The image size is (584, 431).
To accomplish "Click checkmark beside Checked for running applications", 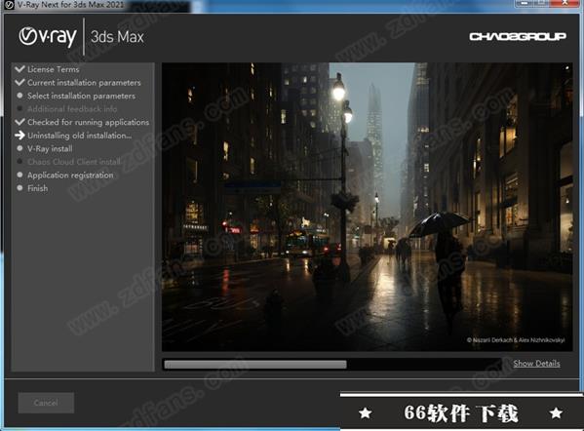I will coord(19,122).
